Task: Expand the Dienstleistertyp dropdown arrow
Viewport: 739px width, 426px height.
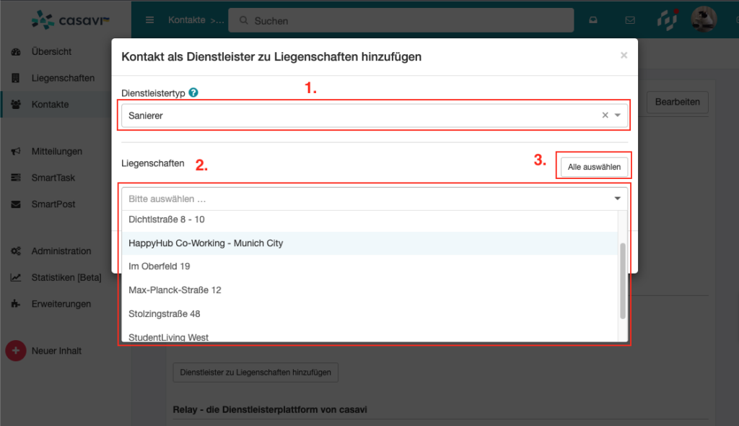Action: point(618,116)
